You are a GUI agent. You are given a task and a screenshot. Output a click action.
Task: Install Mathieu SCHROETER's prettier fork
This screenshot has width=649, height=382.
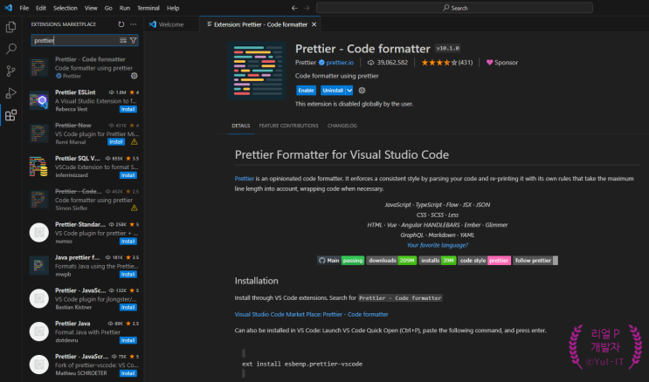pos(128,373)
